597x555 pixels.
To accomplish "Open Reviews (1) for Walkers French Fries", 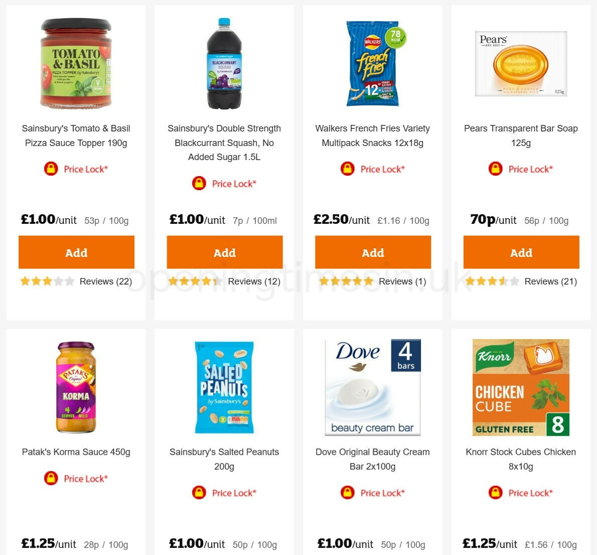I will (402, 282).
